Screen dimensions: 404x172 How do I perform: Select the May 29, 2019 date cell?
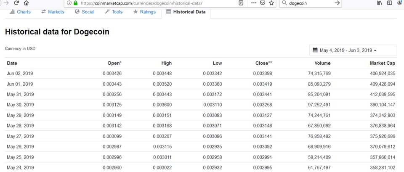[20, 115]
